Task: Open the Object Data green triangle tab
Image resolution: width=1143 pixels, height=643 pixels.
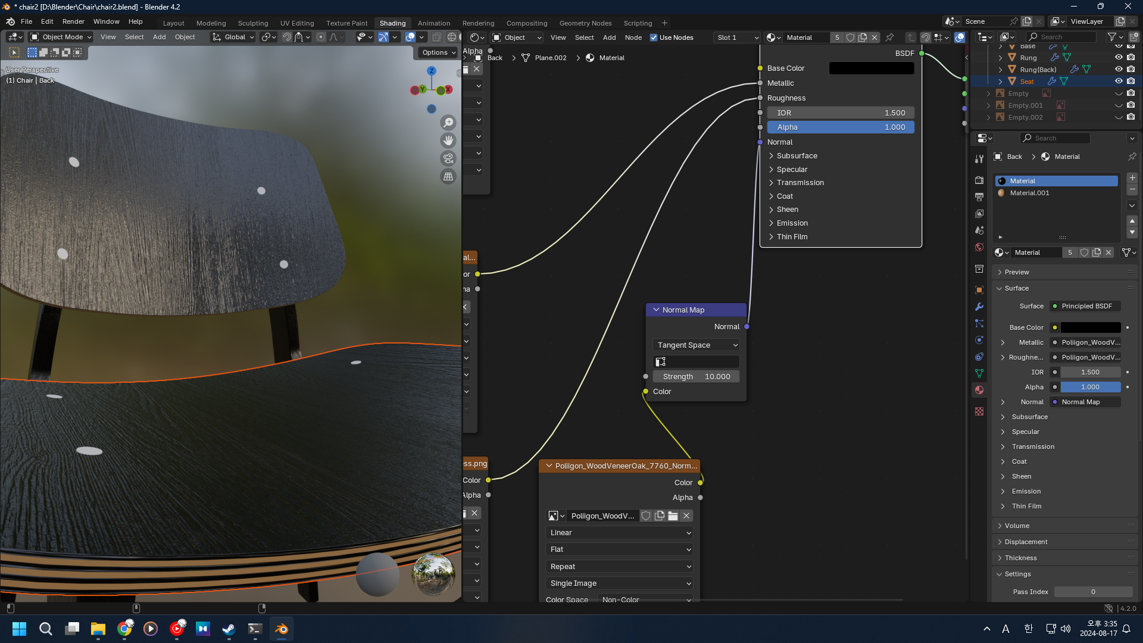Action: click(979, 373)
